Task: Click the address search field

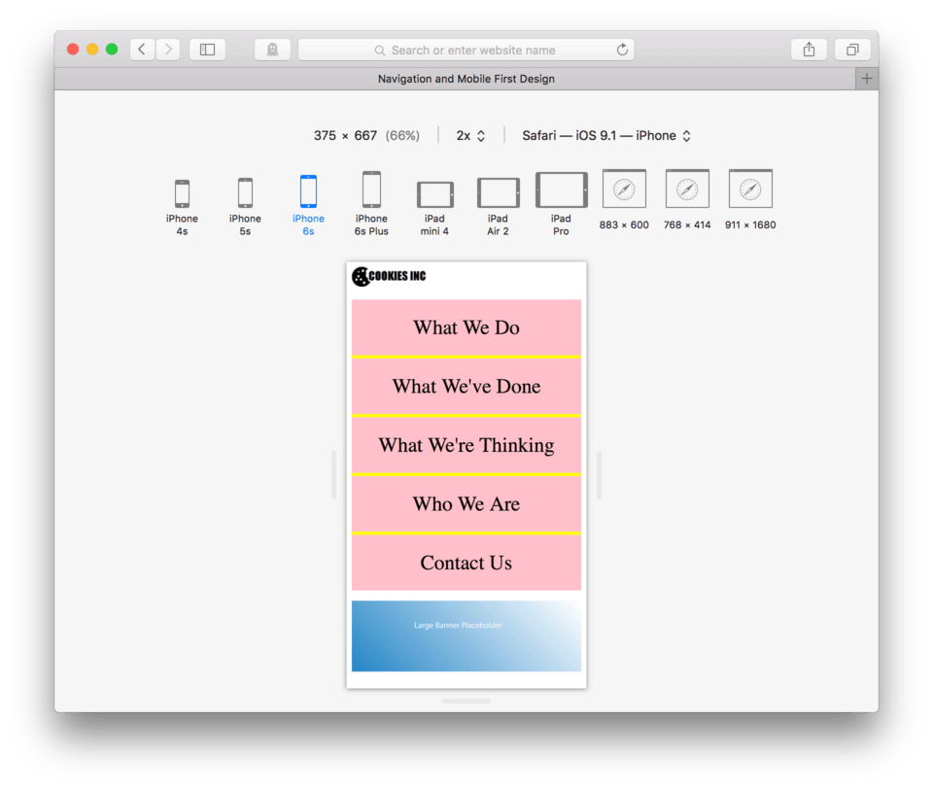Action: [466, 50]
